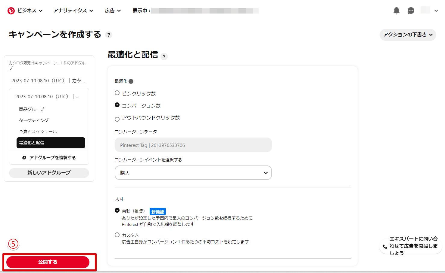This screenshot has height=273, width=445.
Task: Click help icon beside 最適化と配信 heading
Action: click(164, 56)
